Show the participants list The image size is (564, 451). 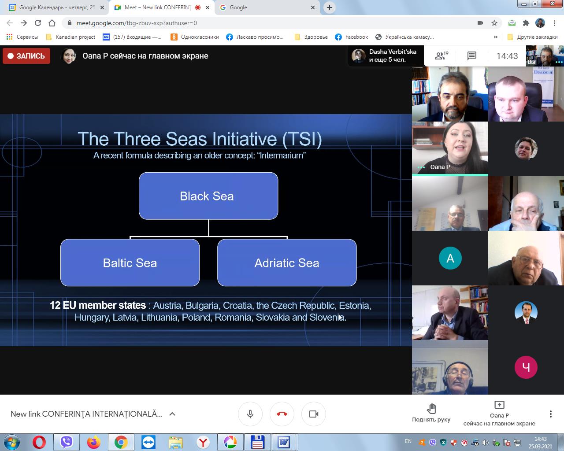[441, 56]
